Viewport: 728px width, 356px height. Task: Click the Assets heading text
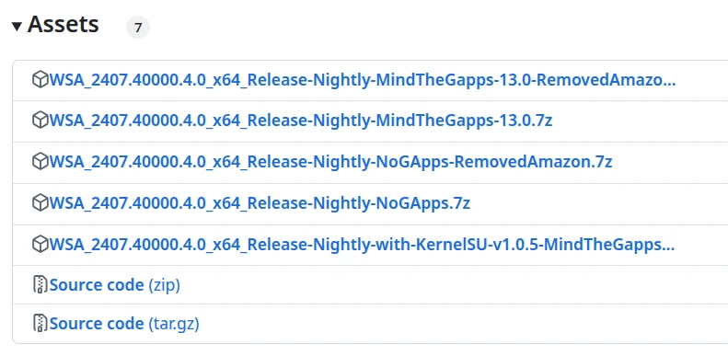(x=64, y=24)
